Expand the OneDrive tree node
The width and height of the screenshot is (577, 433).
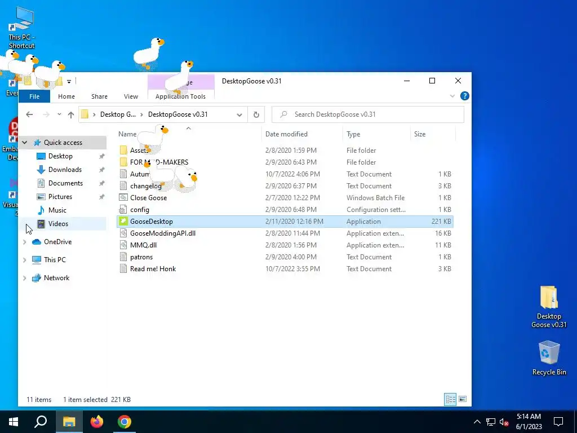coord(25,242)
